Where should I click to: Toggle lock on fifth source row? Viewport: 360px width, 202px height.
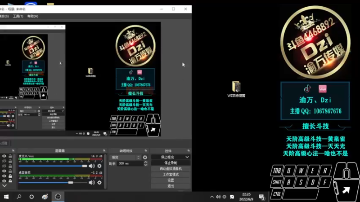point(10,176)
